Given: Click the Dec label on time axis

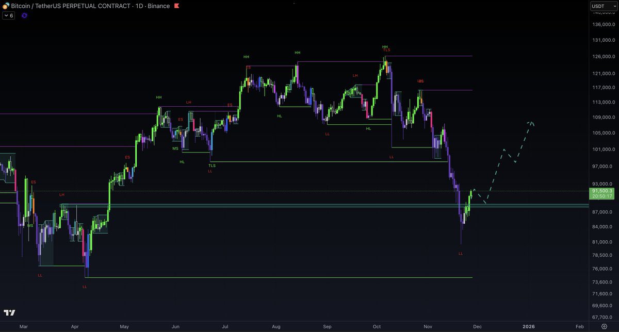Looking at the screenshot, I should (x=477, y=326).
